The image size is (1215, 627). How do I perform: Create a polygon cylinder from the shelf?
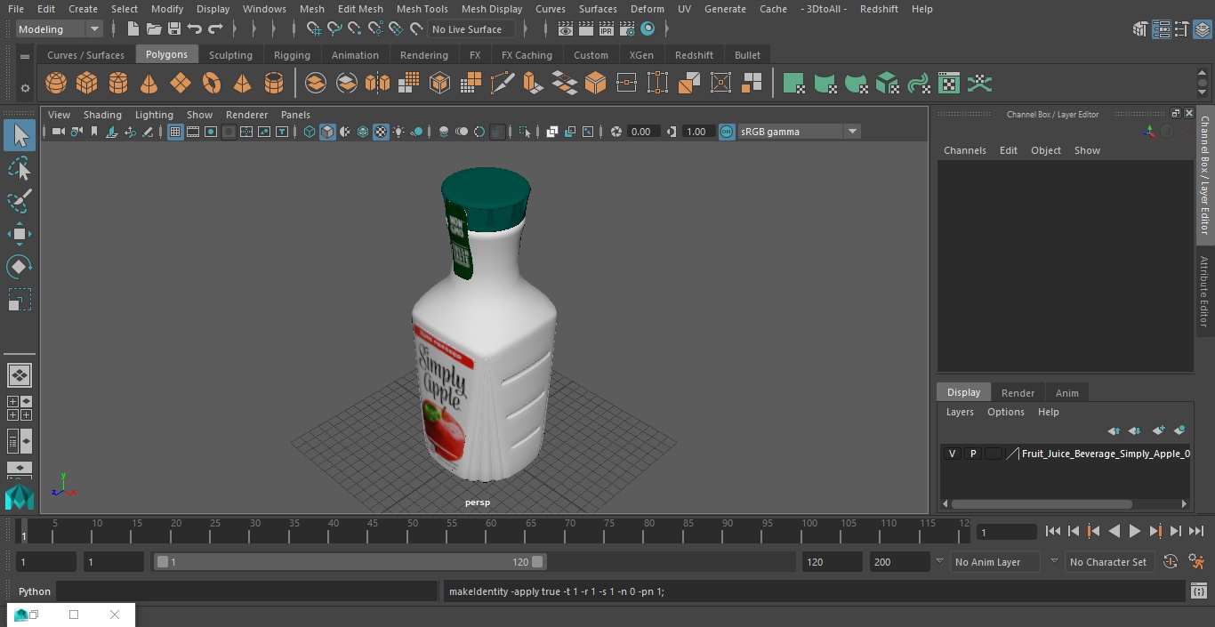[x=118, y=84]
